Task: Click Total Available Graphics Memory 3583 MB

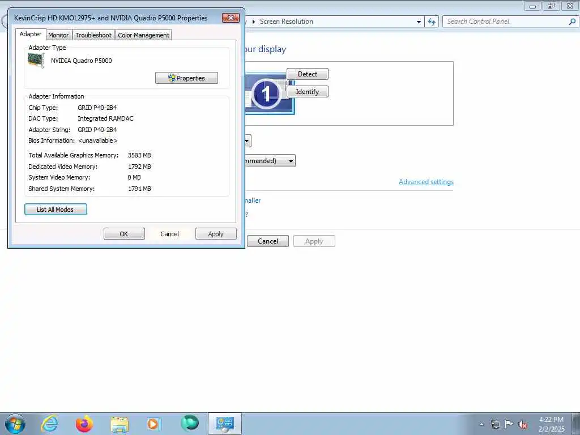Action: coord(139,155)
